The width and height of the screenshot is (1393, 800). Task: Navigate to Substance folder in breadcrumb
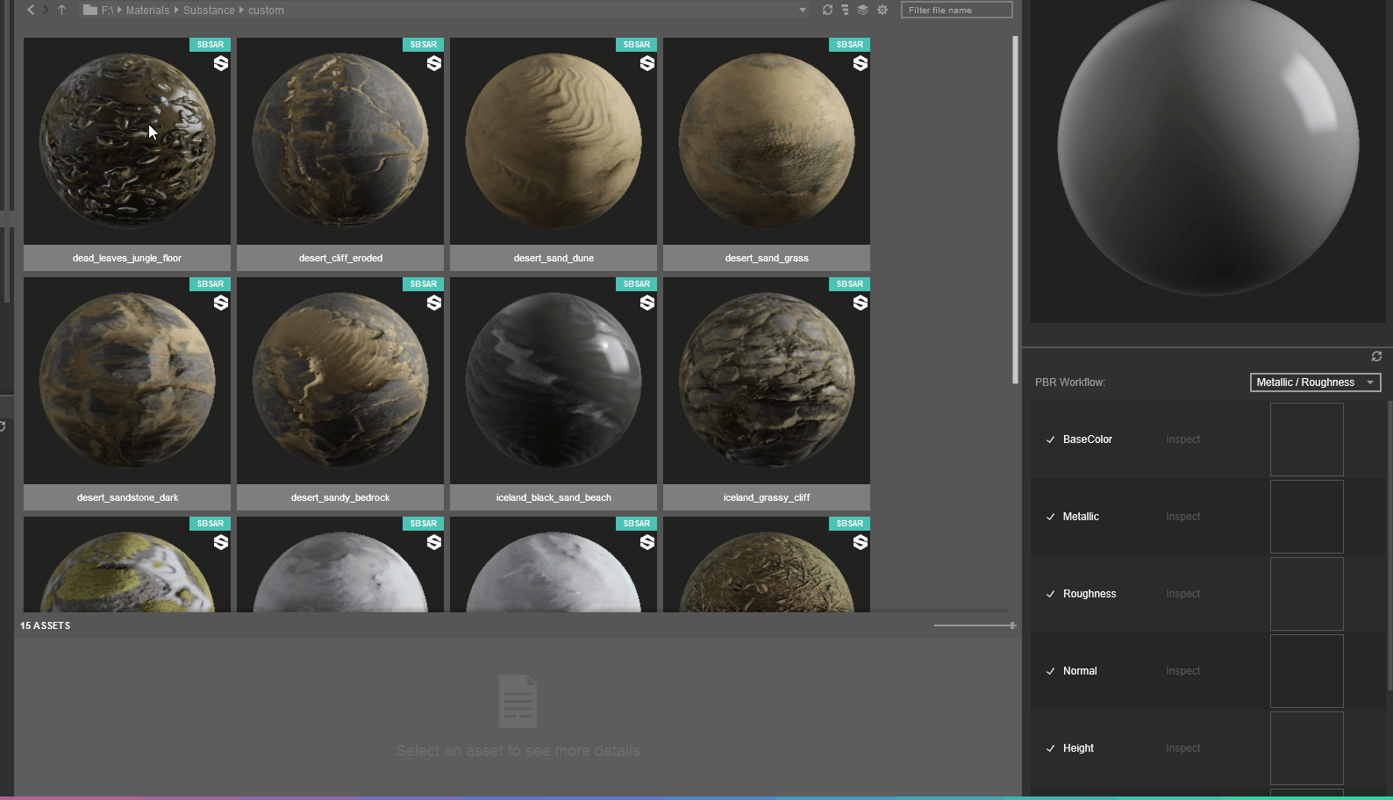[x=209, y=11]
